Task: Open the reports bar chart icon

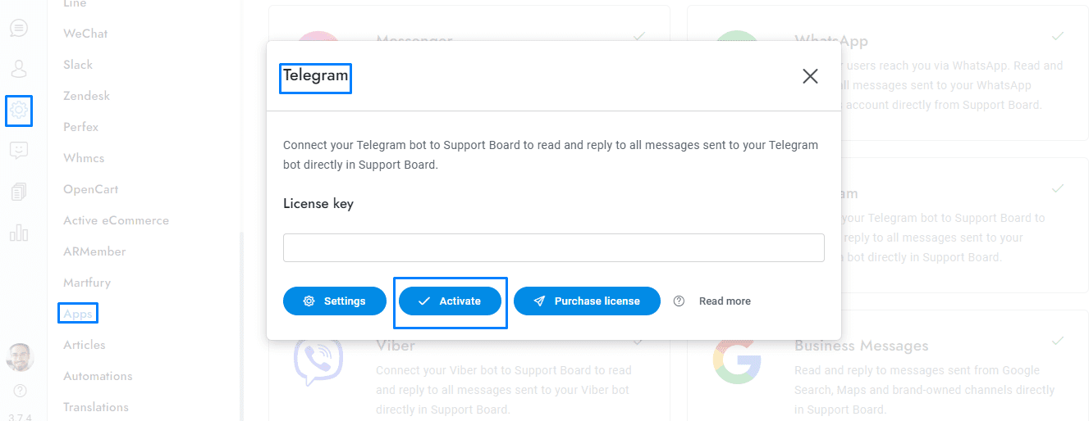Action: pos(19,233)
